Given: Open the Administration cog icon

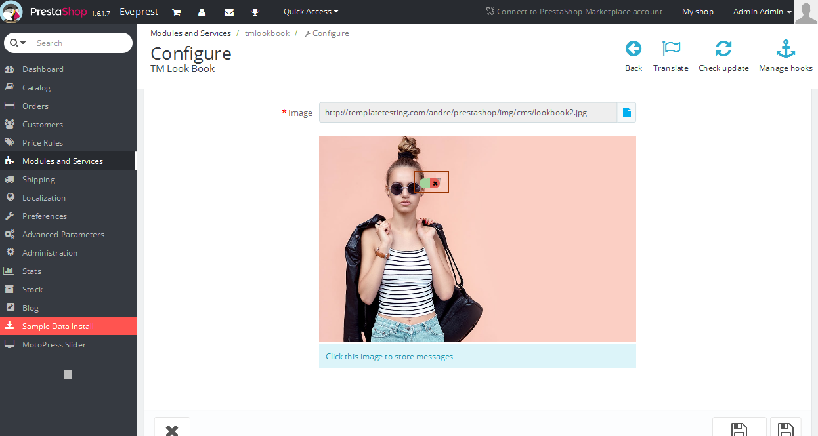Looking at the screenshot, I should click(x=9, y=252).
